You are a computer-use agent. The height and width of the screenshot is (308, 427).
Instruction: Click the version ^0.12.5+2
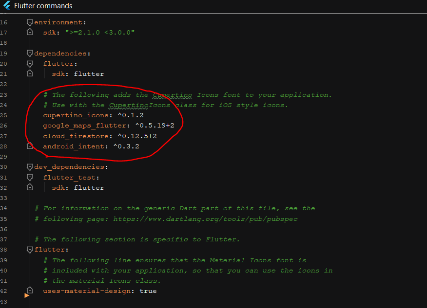(x=137, y=136)
